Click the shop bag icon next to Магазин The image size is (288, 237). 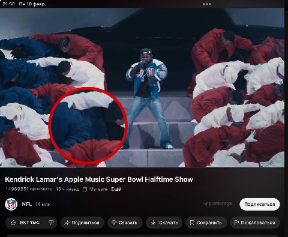click(85, 189)
